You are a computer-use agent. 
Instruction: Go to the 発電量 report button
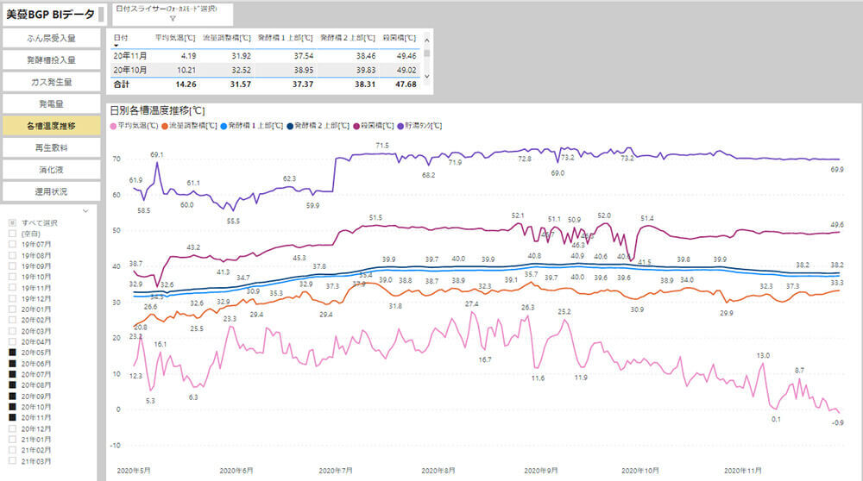(51, 103)
